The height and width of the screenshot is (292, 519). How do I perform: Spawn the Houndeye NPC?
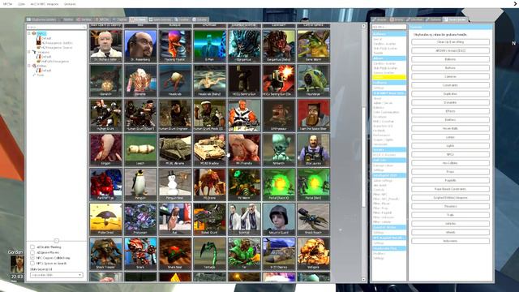(314, 80)
